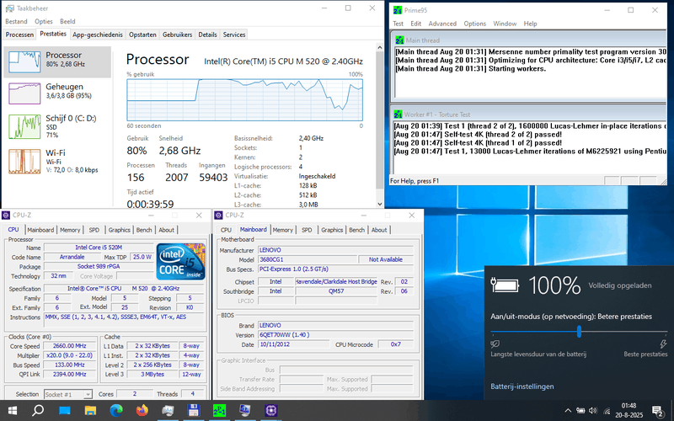Viewport: 674px width, 421px height.
Task: Click left CPU-Z title bar icon
Action: pos(6,216)
